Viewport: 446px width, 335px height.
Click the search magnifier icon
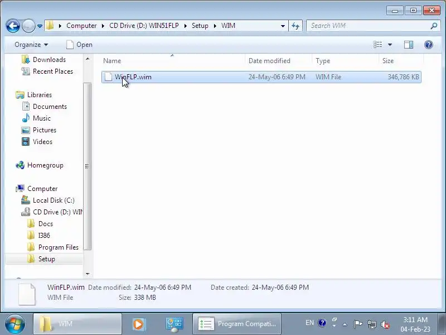tap(434, 26)
